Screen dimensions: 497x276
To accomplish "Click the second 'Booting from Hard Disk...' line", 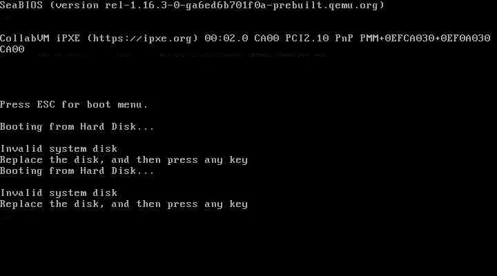I will [x=77, y=171].
